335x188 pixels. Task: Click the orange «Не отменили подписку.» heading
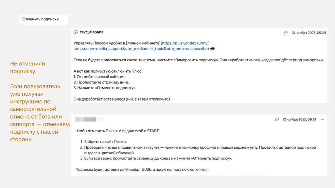27,67
